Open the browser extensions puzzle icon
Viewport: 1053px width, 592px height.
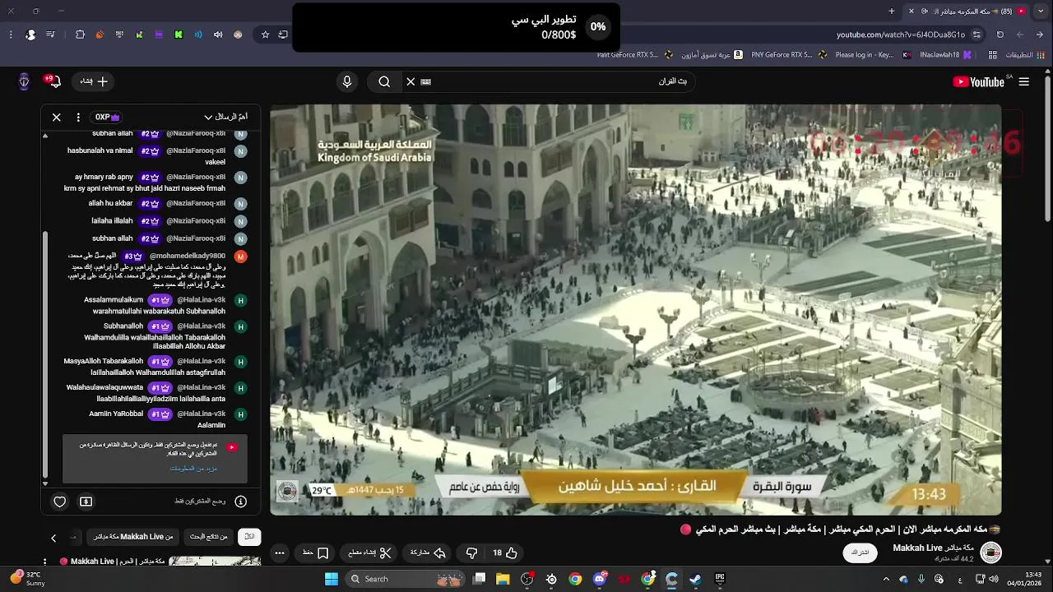point(80,35)
